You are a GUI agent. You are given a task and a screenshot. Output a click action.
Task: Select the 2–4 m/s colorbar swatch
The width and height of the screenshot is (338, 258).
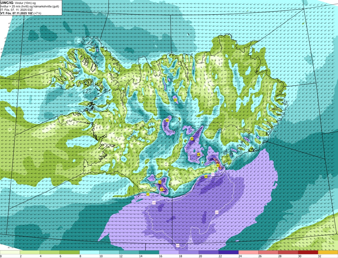tap(30, 252)
